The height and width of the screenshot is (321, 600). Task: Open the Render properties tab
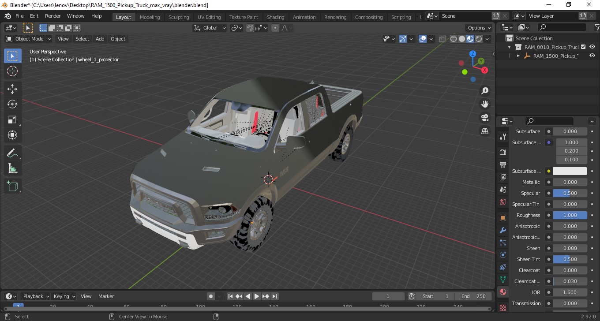[503, 152]
